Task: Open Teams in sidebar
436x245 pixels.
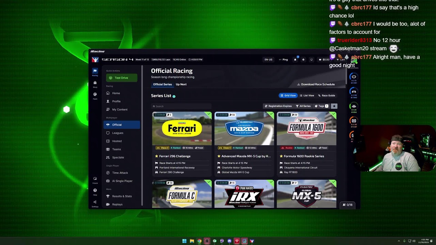Action: click(122, 149)
